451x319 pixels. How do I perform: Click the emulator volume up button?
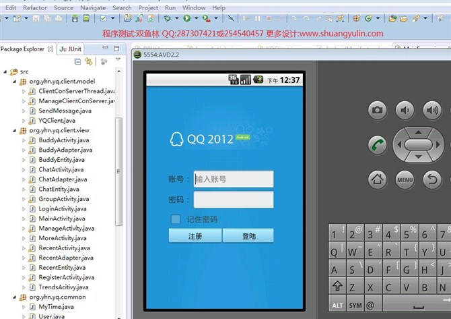432,110
